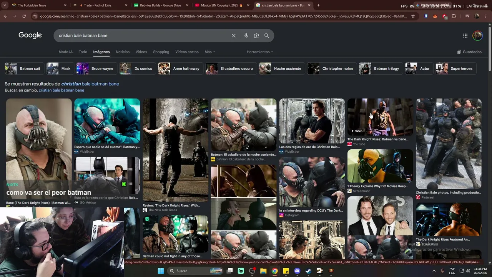Viewport: 492px width, 277px height.
Task: Filter images by El caballero oscuro chip
Action: tap(231, 68)
